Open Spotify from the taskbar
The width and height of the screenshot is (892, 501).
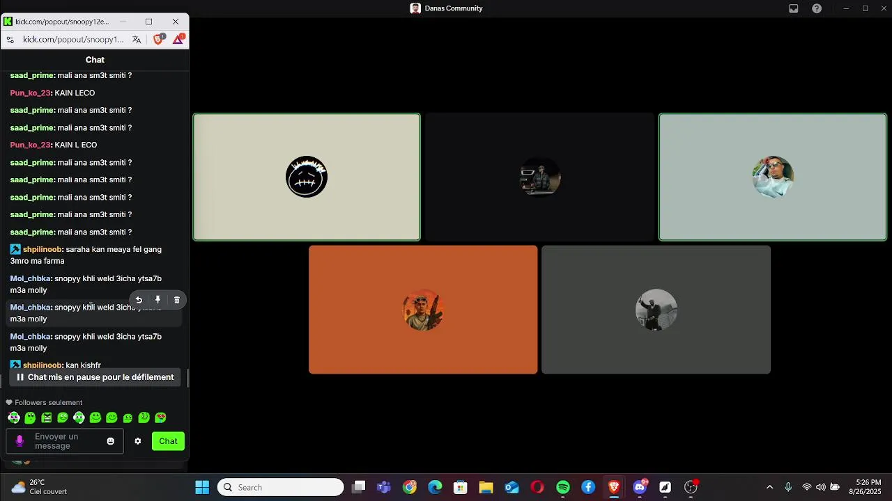[x=563, y=487]
